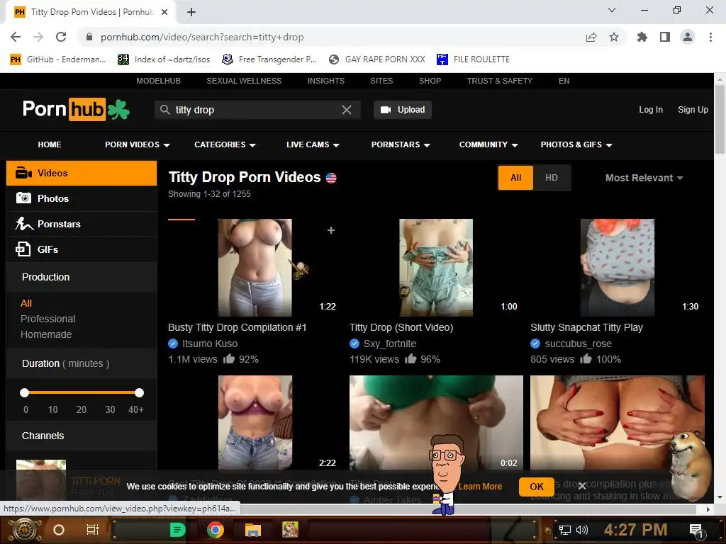Select the Pornstars sidebar tab
Screen dimensions: 726x544
pyautogui.click(x=82, y=224)
